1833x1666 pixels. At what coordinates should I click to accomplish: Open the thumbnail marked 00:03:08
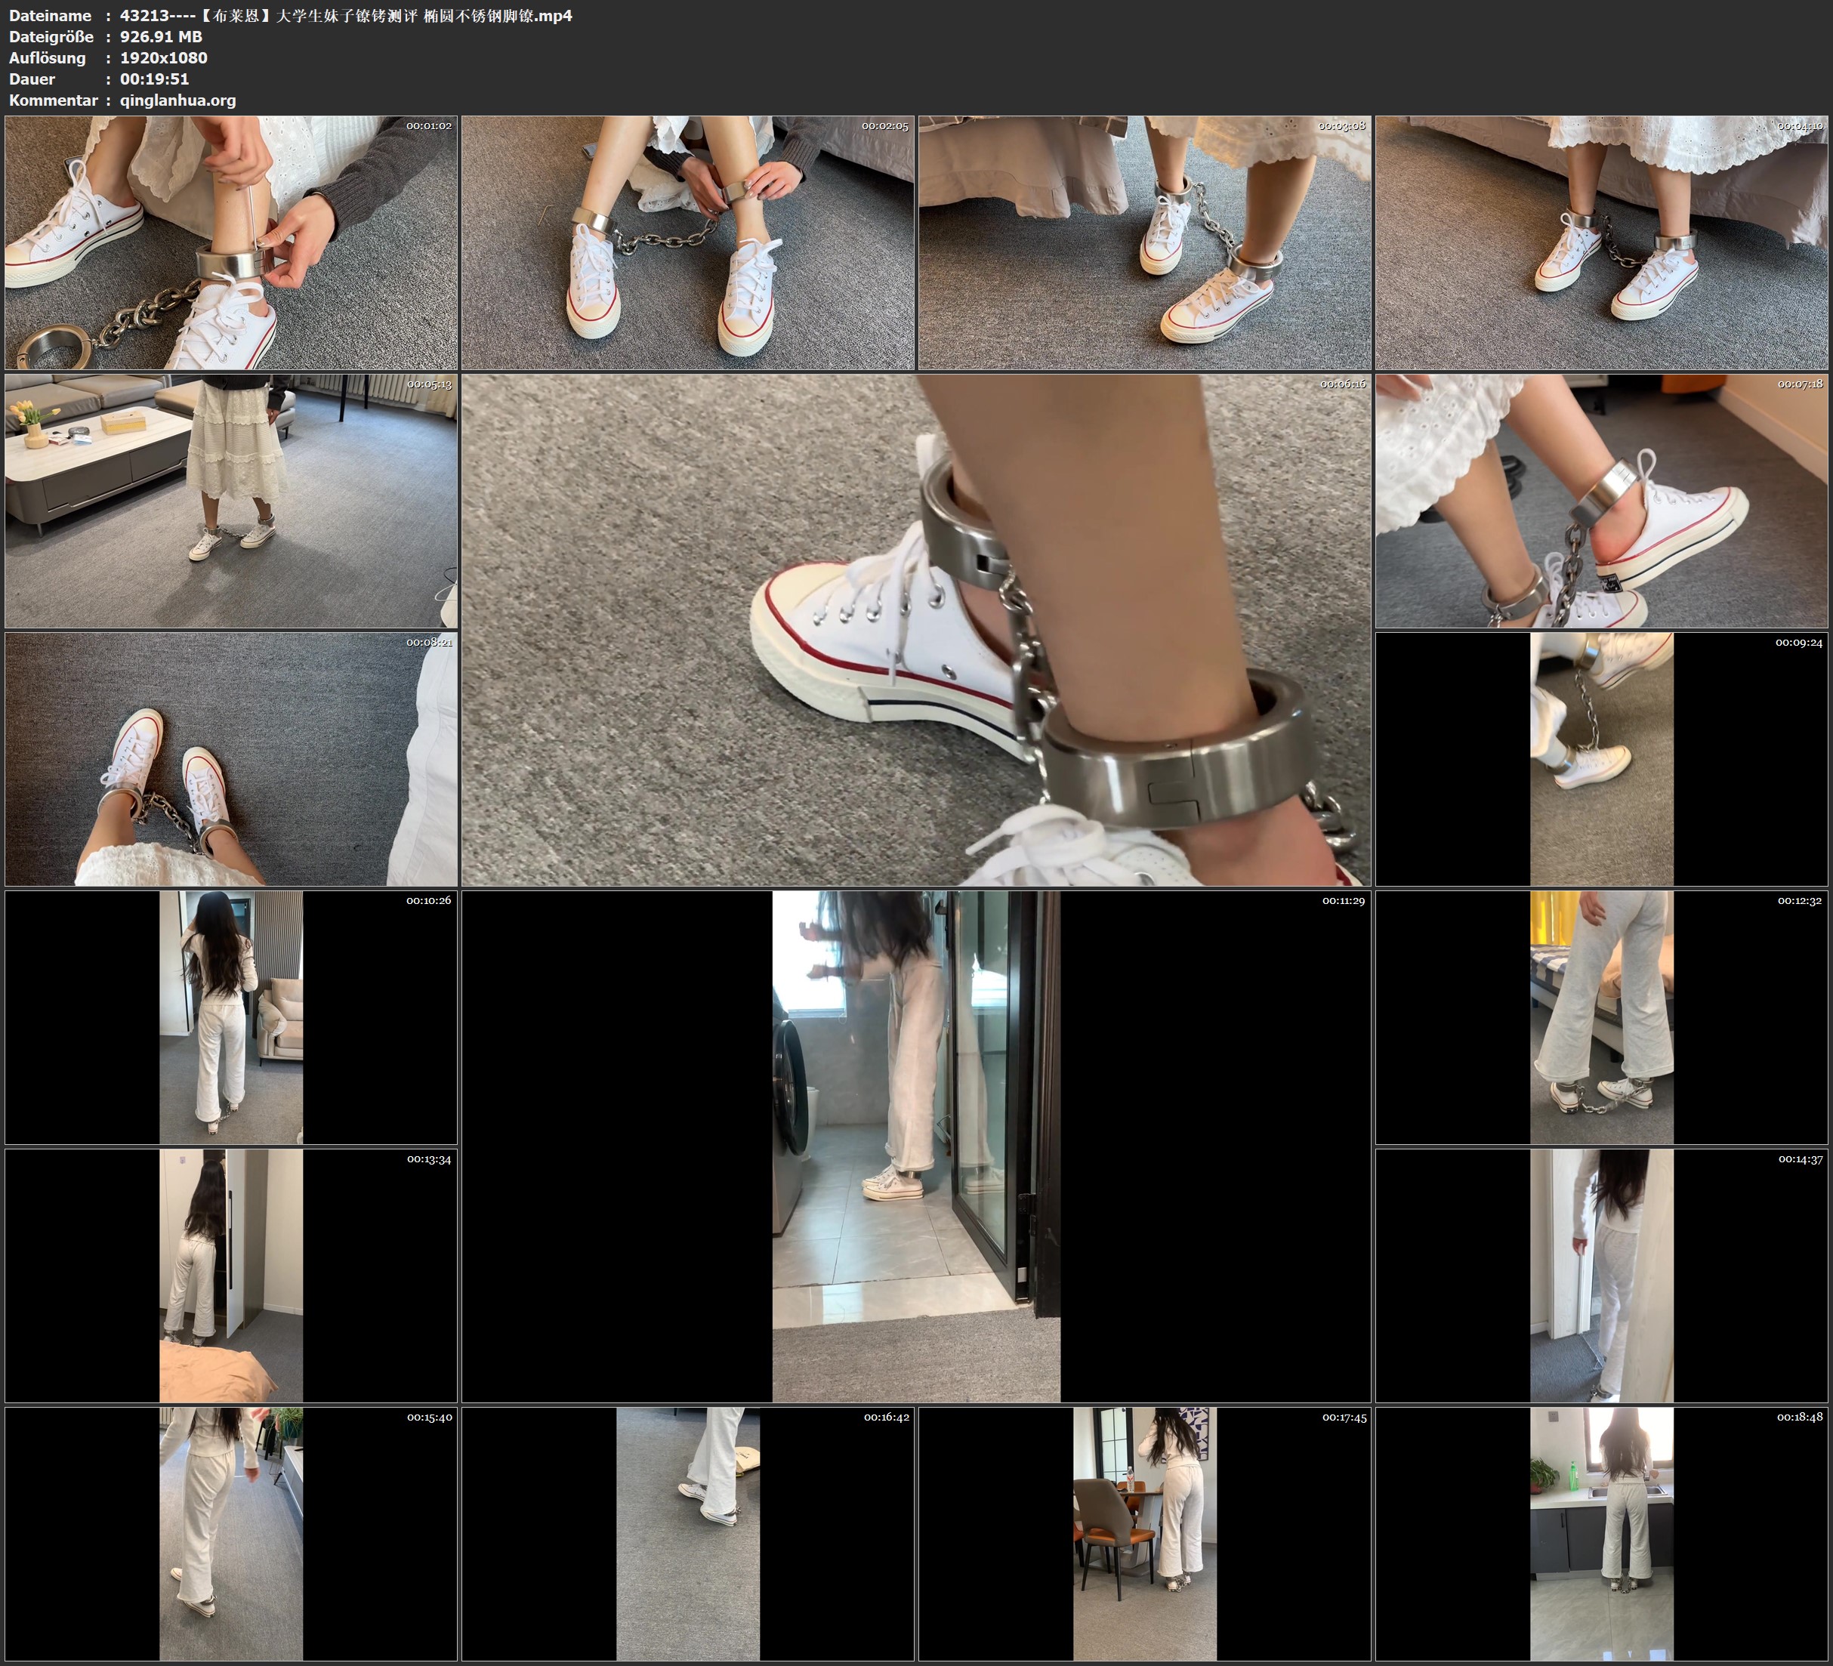click(1145, 242)
